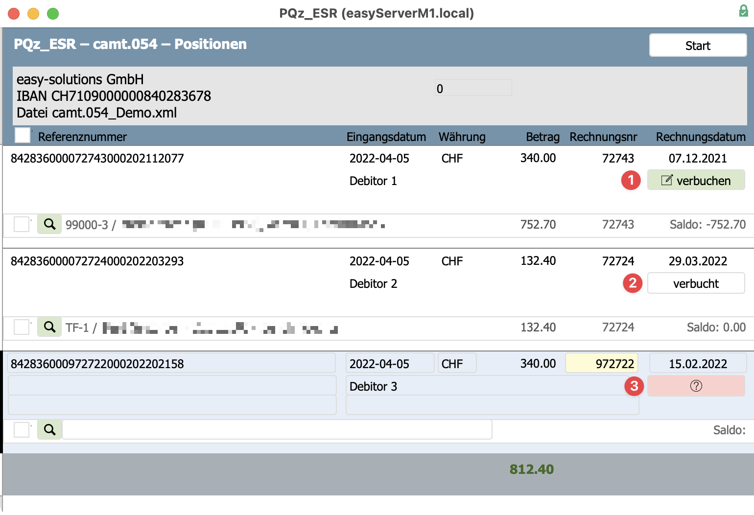This screenshot has height=515, width=754.
Task: Select reference number 842836000072743000202112077
Action: click(x=97, y=158)
